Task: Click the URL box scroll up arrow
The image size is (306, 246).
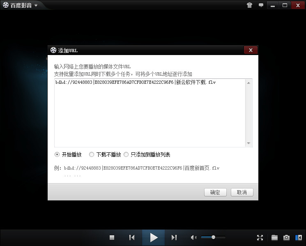Action: [248, 83]
